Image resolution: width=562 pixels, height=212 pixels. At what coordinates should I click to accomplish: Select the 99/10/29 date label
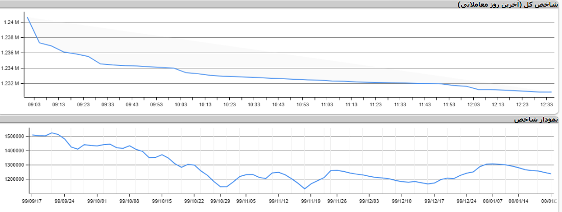pos(221,201)
